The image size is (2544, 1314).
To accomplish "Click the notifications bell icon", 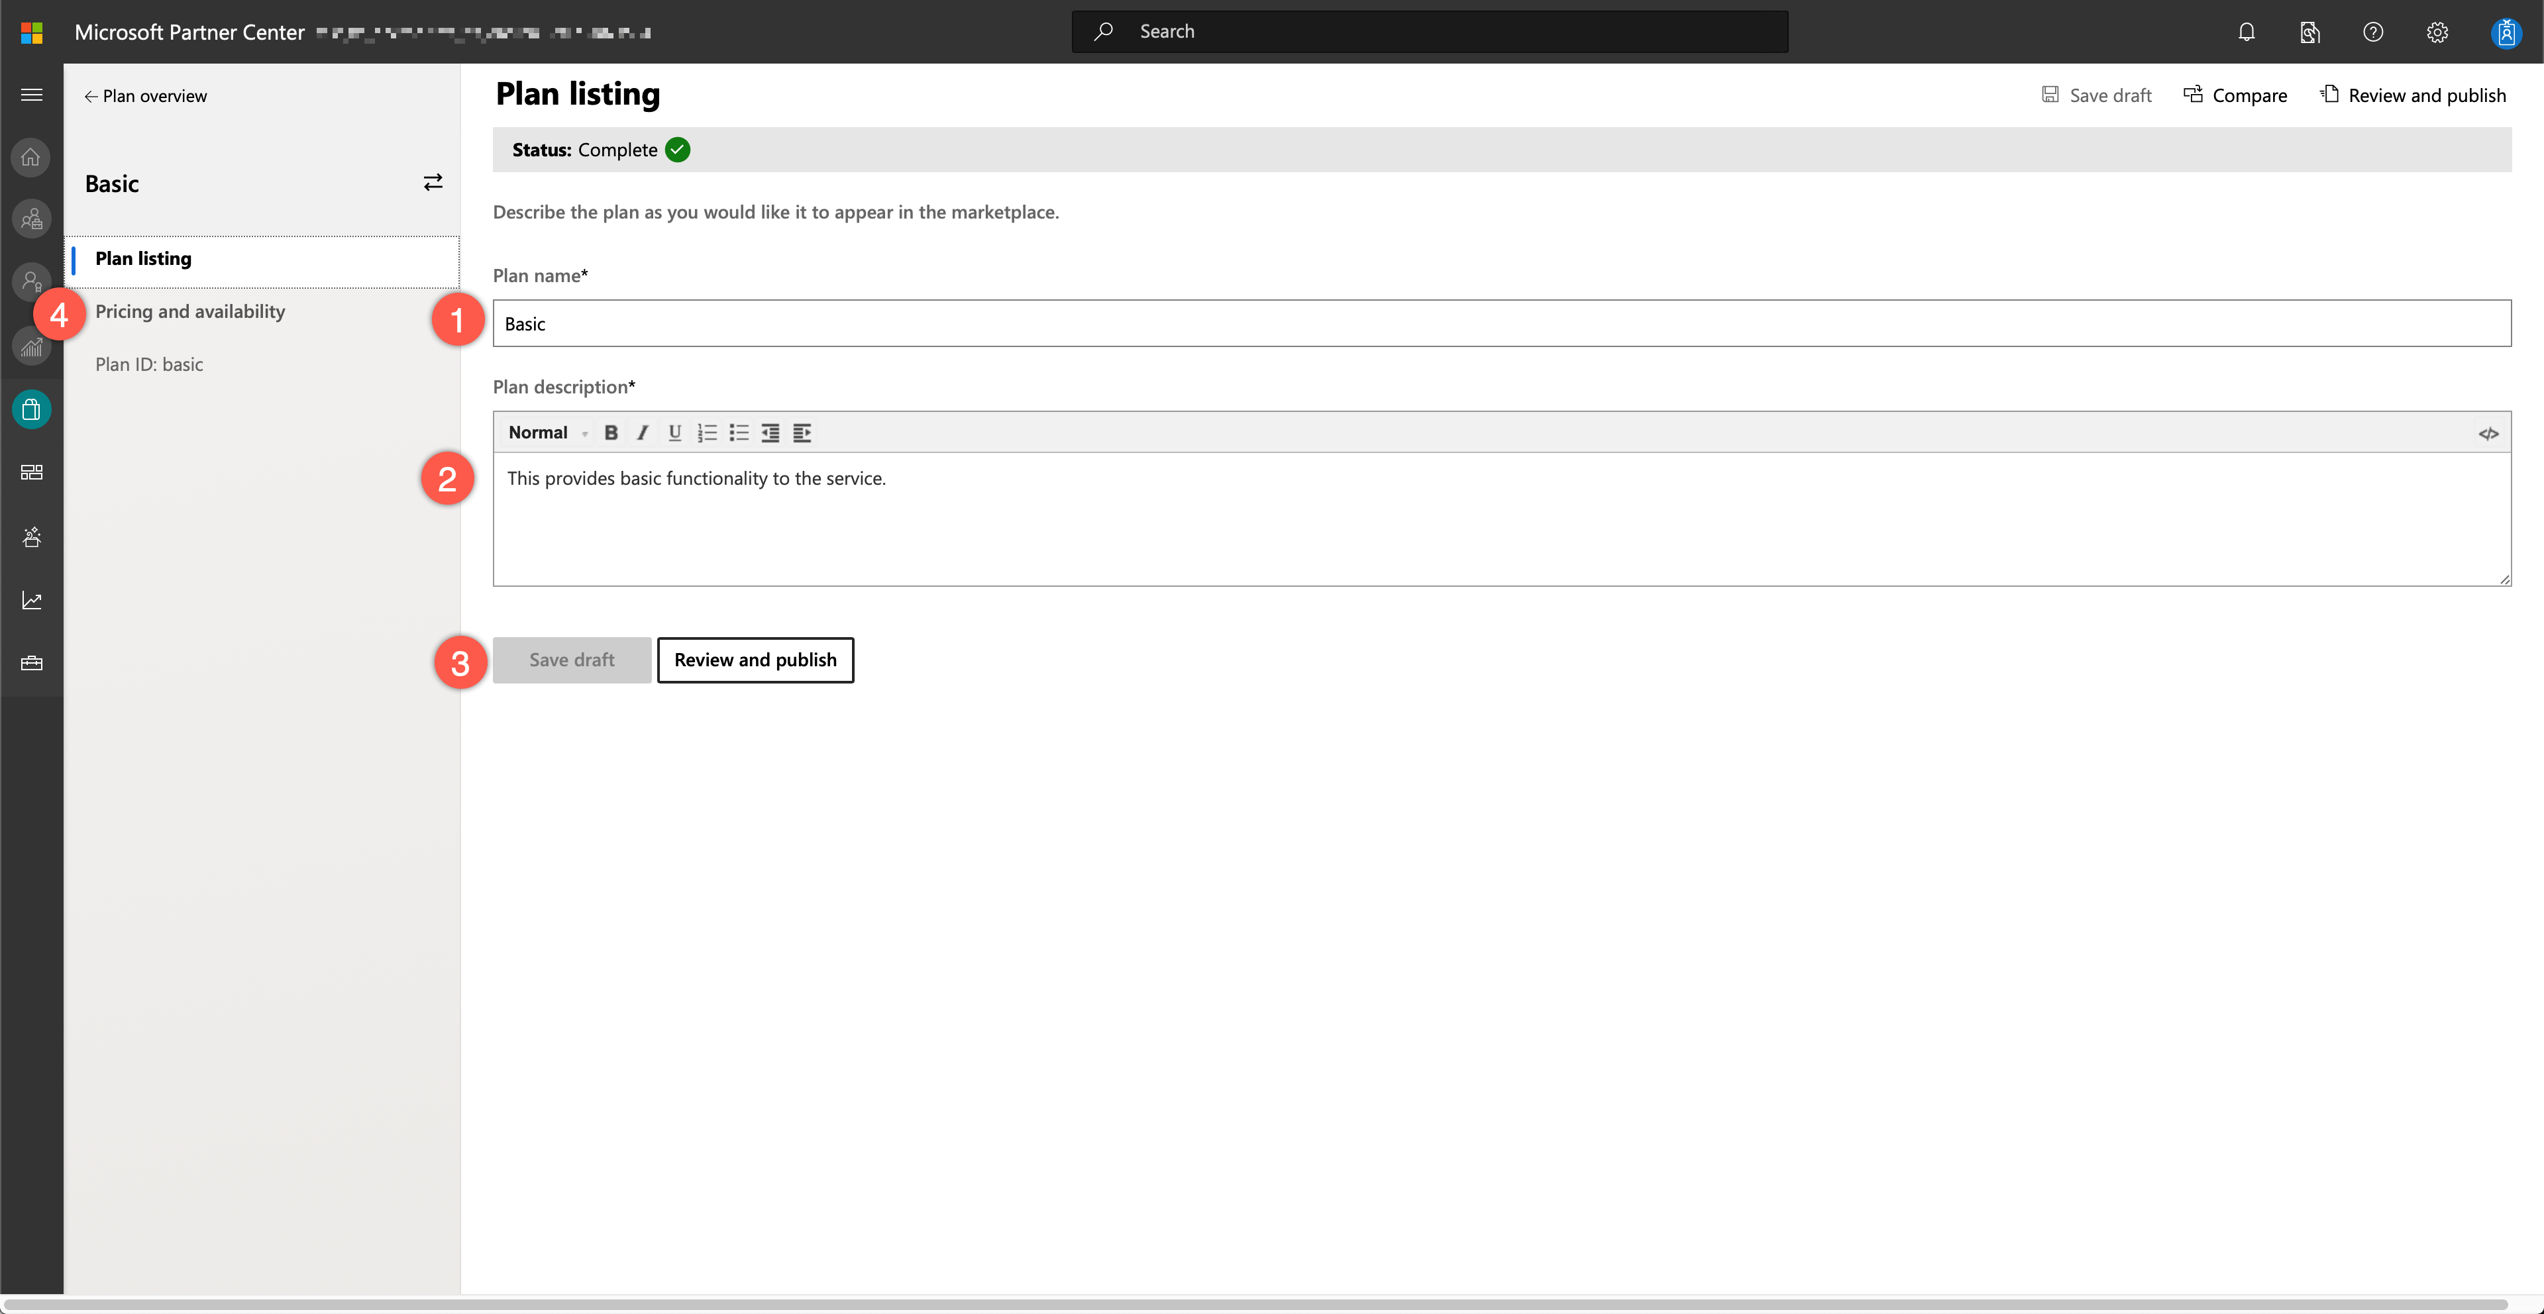I will pyautogui.click(x=2247, y=30).
